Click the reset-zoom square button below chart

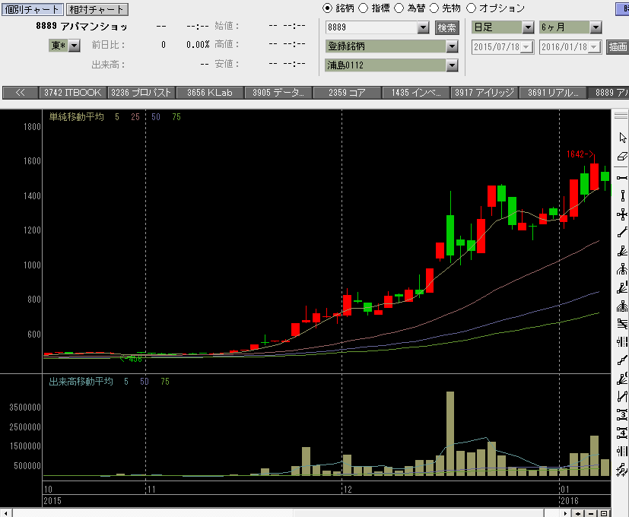[604, 513]
